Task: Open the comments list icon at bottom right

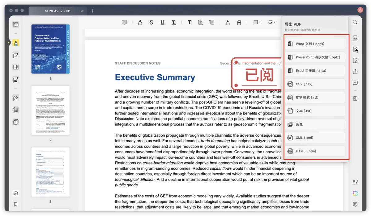Action: pyautogui.click(x=355, y=205)
